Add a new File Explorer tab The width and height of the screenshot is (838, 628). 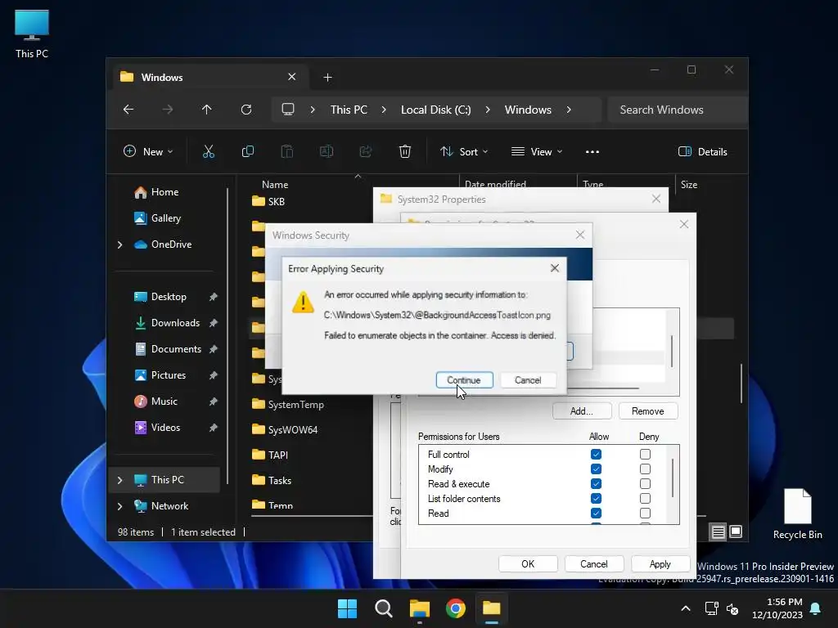pos(327,78)
